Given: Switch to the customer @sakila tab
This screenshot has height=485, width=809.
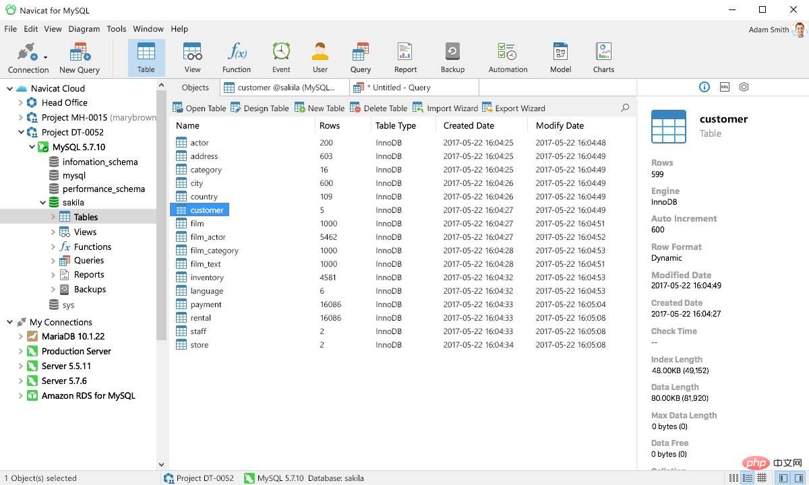Looking at the screenshot, I should pyautogui.click(x=284, y=88).
